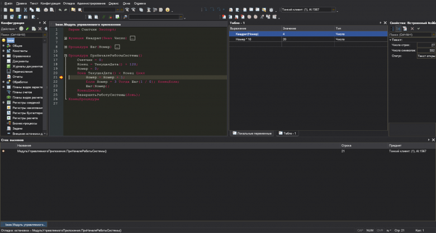Clear the Конфигурация search field with X icon
436x233 pixels.
(x=45, y=35)
